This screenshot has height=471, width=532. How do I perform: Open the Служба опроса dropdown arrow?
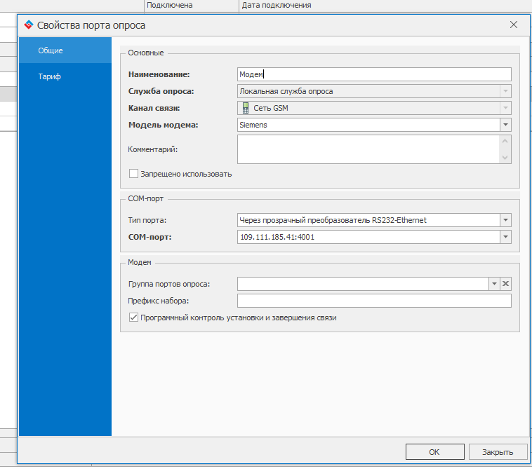(x=505, y=91)
